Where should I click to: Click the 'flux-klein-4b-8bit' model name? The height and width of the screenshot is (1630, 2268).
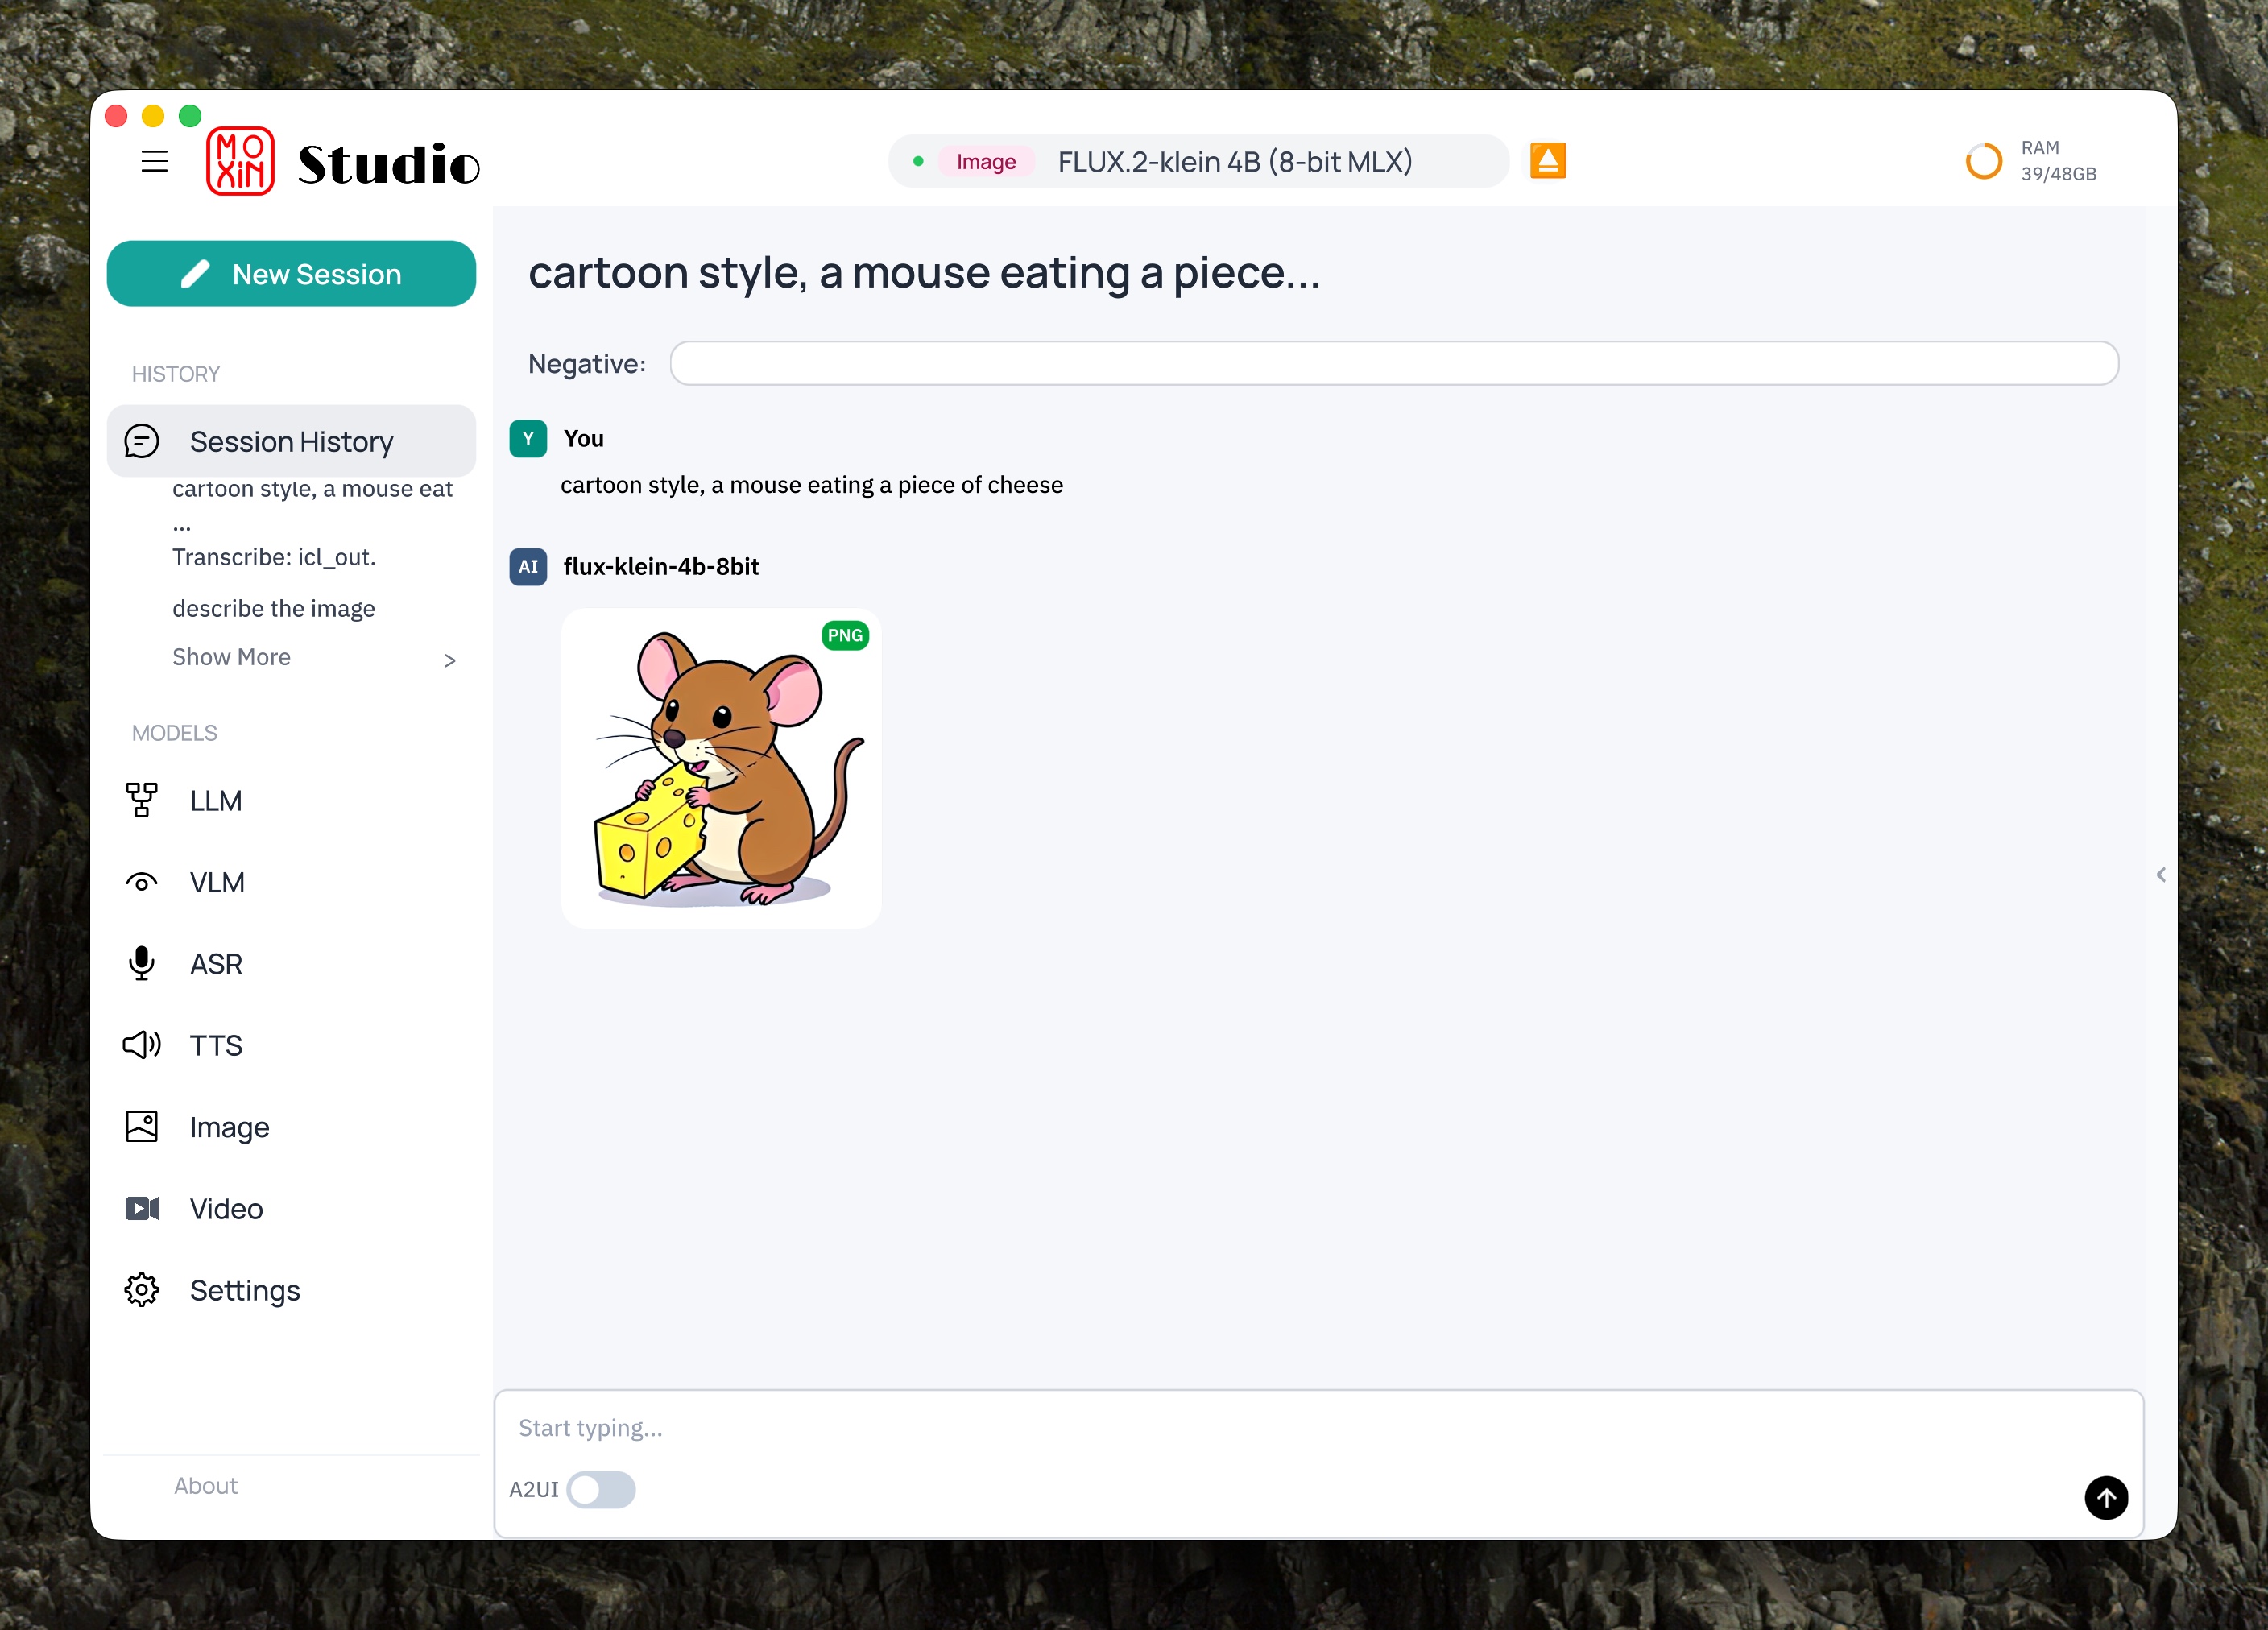pos(661,566)
